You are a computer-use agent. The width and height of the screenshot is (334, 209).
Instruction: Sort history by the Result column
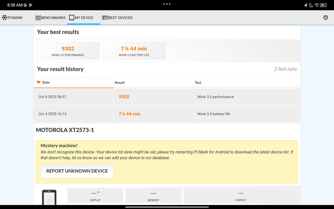[x=120, y=82]
